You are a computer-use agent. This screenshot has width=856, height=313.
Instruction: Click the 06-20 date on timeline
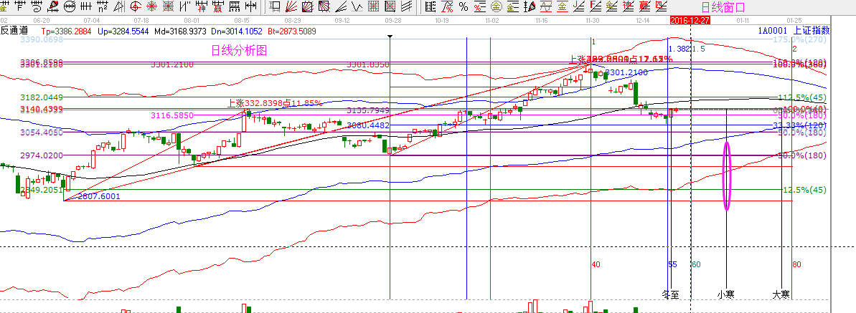[x=42, y=19]
